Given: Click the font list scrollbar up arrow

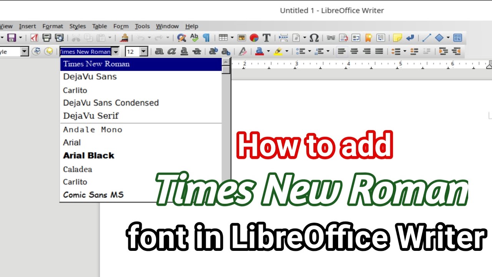Looking at the screenshot, I should point(226,62).
